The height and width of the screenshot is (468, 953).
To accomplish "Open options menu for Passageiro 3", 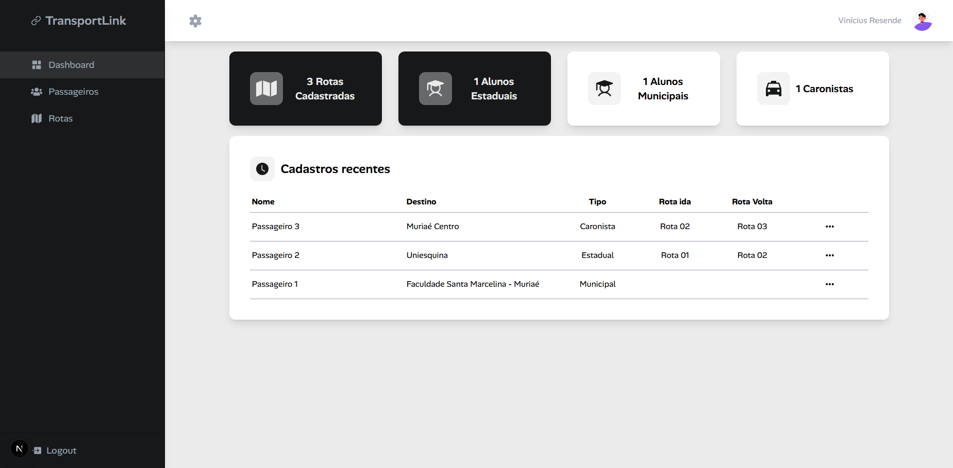I will [829, 227].
